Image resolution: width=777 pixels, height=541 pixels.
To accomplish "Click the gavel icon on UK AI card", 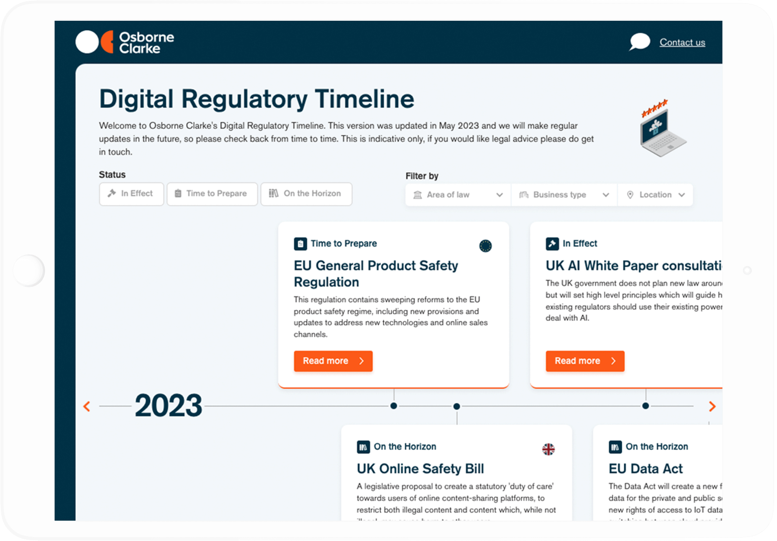I will click(x=552, y=243).
